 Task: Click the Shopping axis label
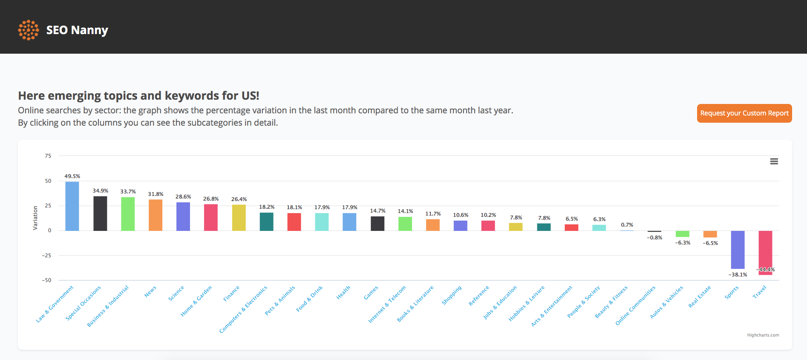pos(452,295)
